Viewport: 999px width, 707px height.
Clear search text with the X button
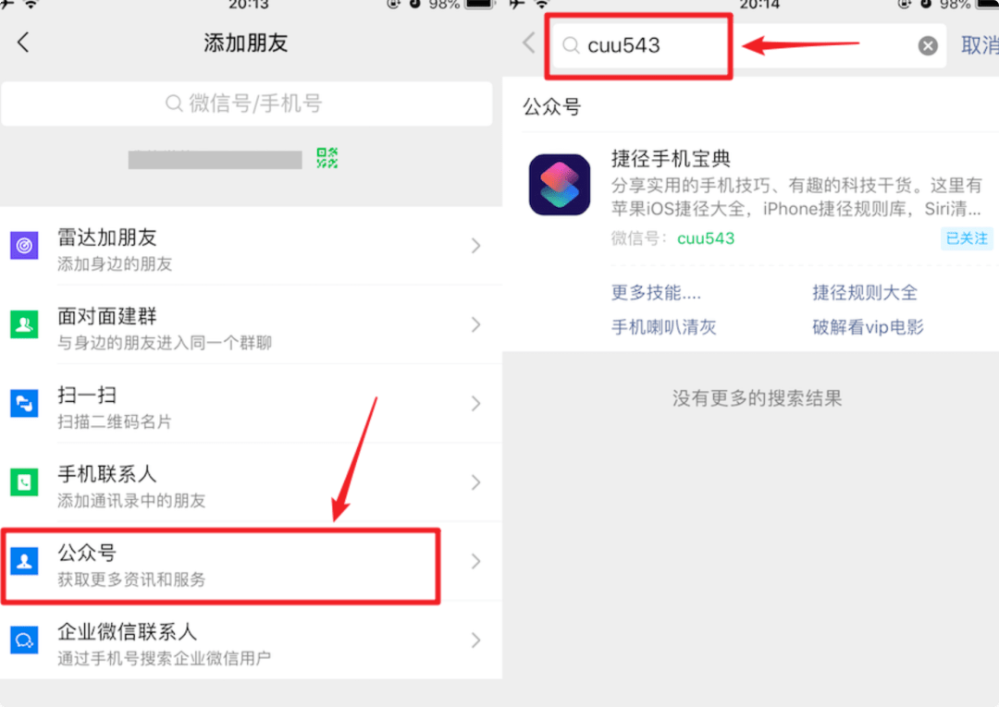click(x=928, y=46)
